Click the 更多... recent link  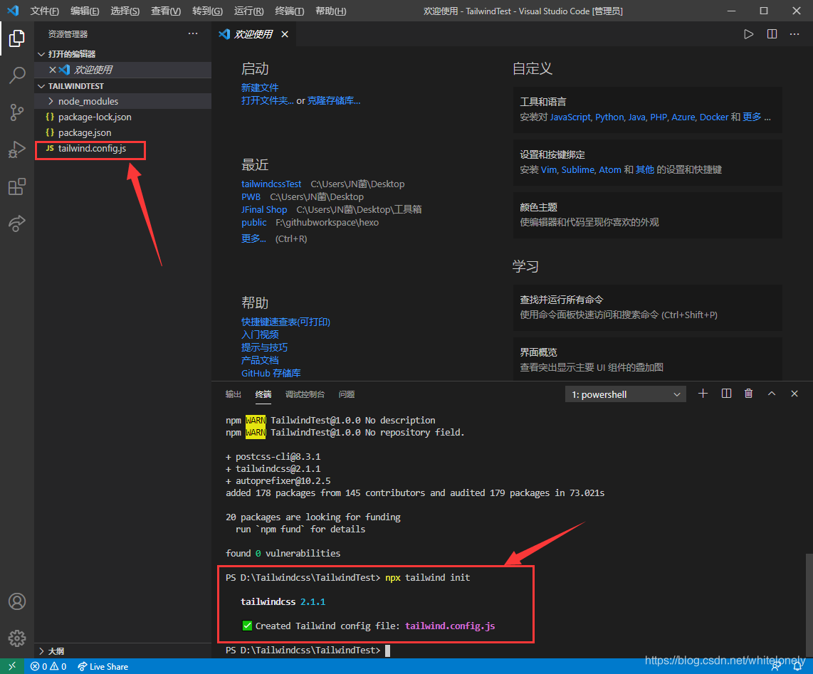click(x=253, y=238)
